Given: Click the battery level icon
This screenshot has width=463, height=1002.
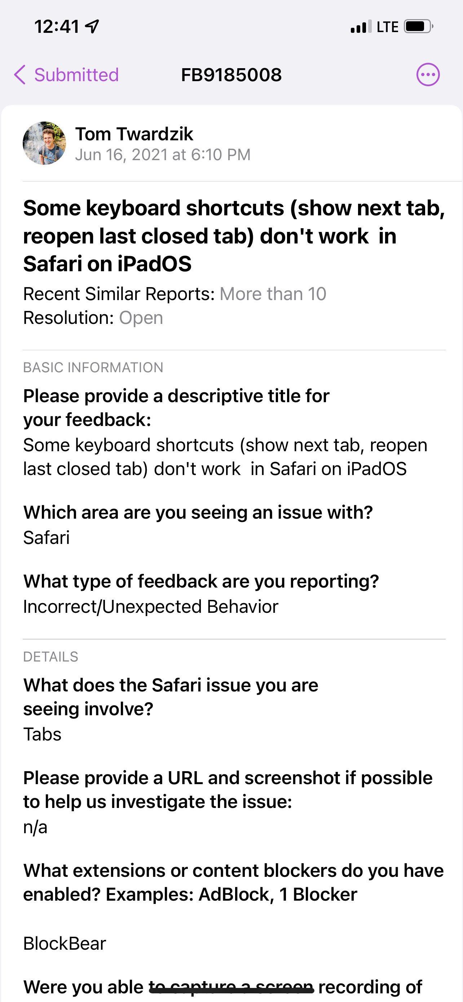Looking at the screenshot, I should tap(416, 26).
